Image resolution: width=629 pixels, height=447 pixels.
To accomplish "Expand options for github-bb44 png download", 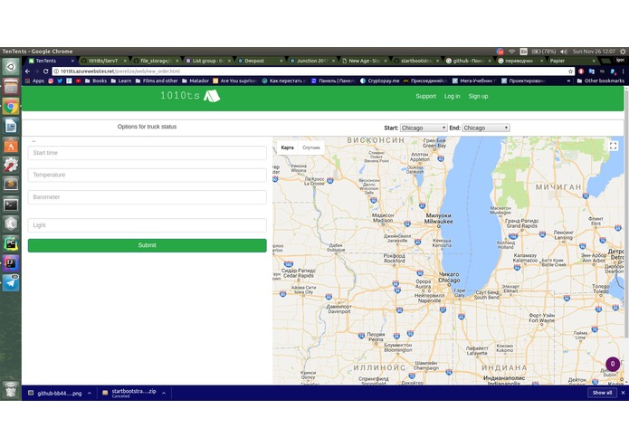I will [x=89, y=394].
